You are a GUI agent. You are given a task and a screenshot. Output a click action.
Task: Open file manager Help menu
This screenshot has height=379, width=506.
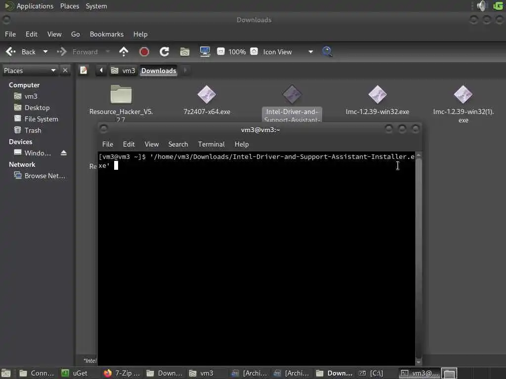(140, 34)
